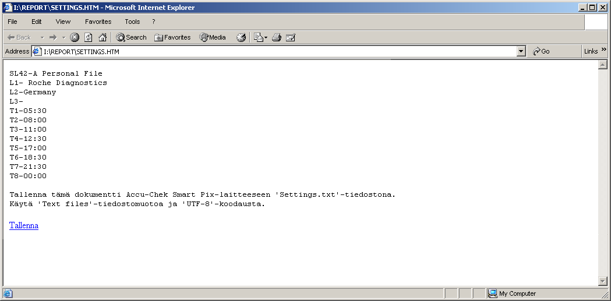This screenshot has width=611, height=301.
Task: Click the 'T4-12:30' time entry
Action: (28, 139)
